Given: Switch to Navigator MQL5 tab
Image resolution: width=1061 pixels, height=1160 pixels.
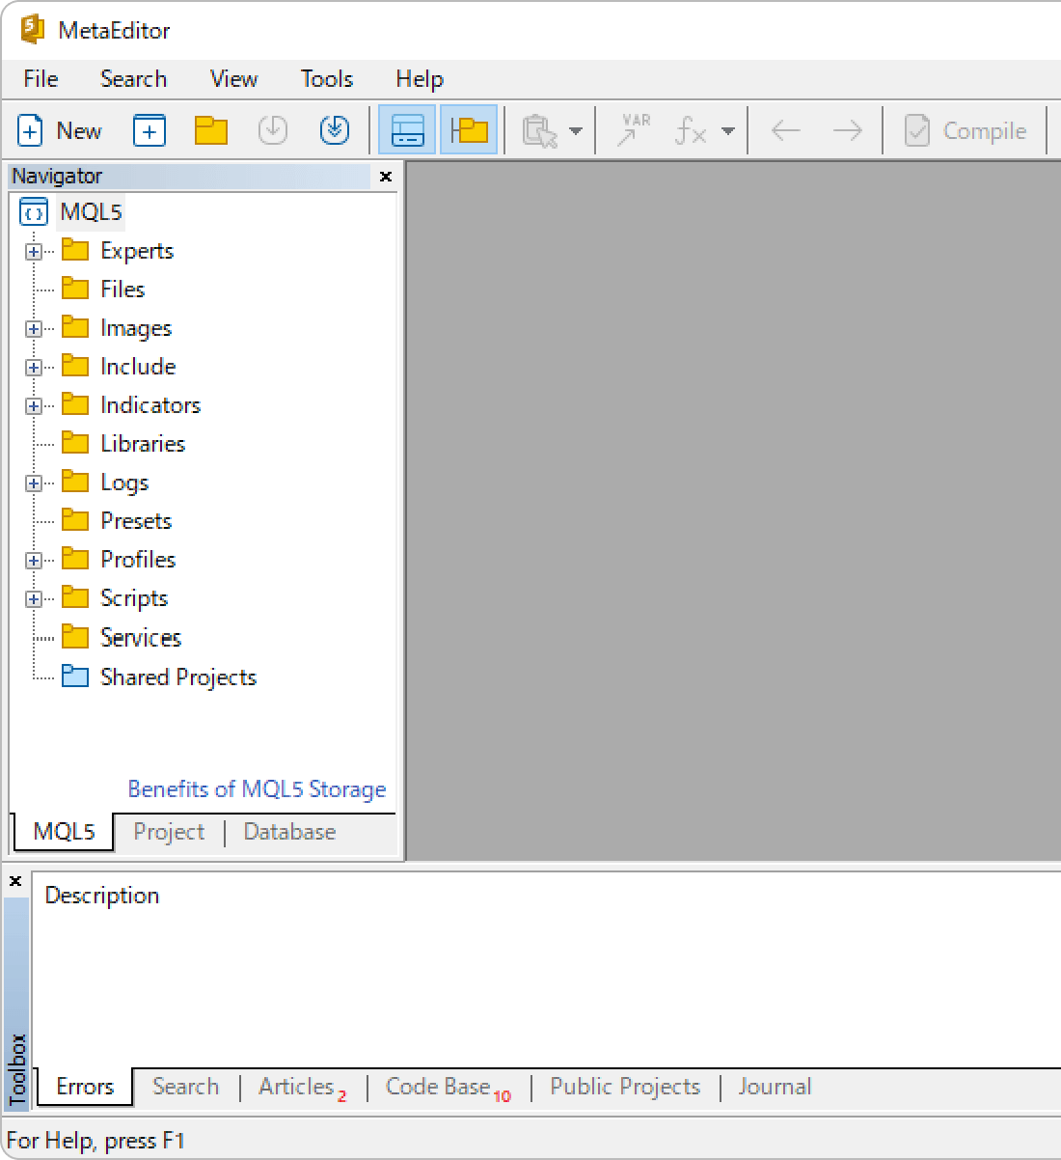Looking at the screenshot, I should (x=64, y=832).
